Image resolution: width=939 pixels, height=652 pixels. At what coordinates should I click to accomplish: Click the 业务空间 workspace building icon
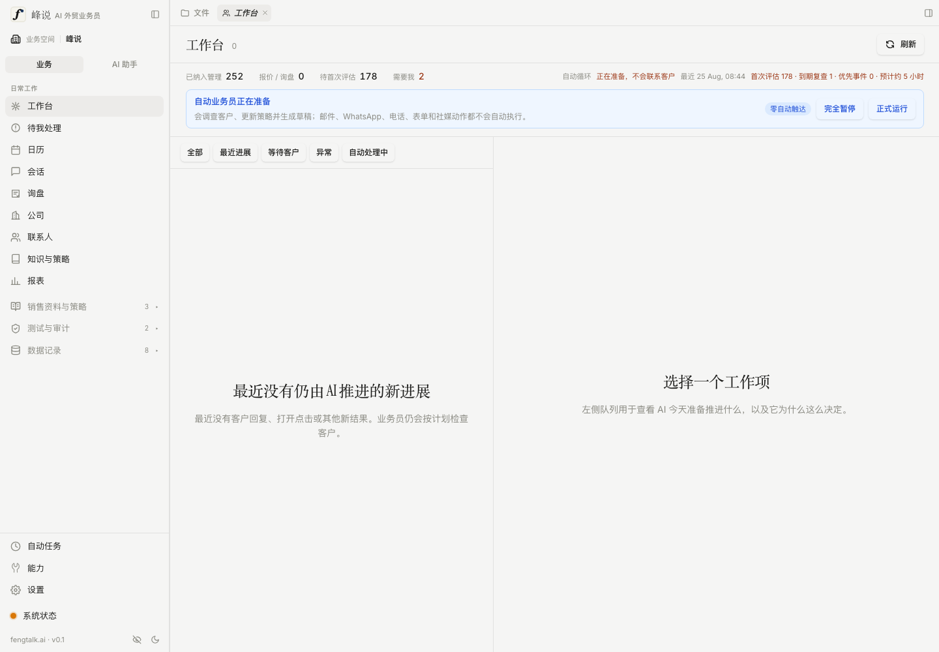coord(16,39)
